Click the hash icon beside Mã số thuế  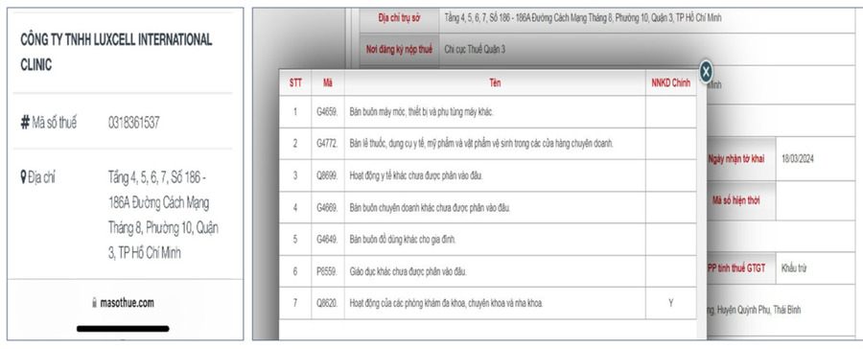pyautogui.click(x=25, y=122)
